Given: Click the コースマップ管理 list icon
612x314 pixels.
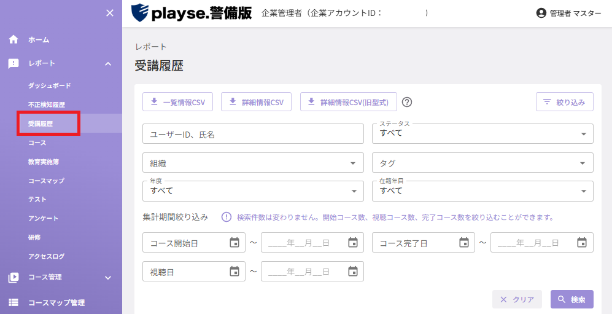Looking at the screenshot, I should 14,302.
